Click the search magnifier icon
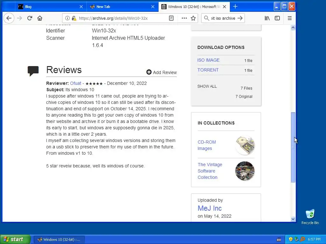326x244 pixels. pyautogui.click(x=206, y=18)
